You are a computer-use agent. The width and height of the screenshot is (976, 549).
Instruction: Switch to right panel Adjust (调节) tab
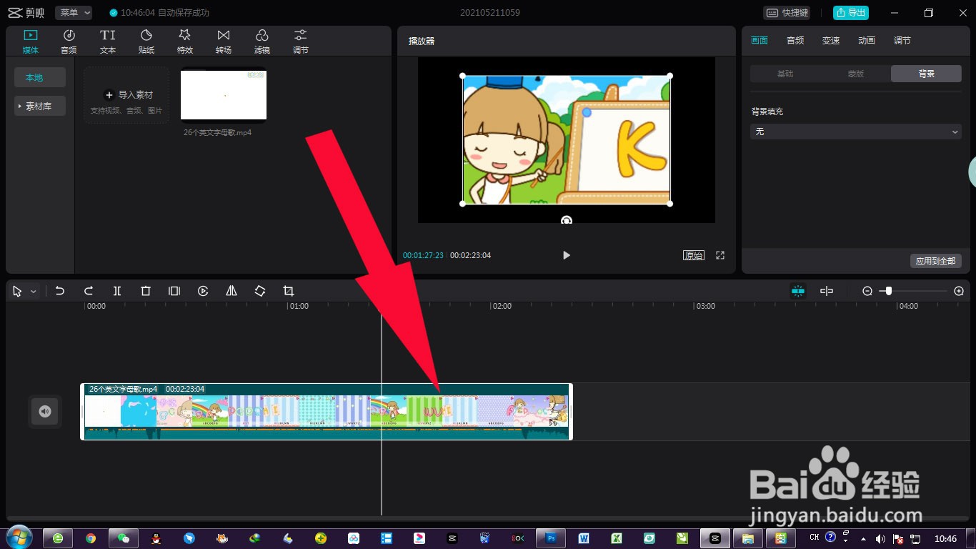point(902,41)
